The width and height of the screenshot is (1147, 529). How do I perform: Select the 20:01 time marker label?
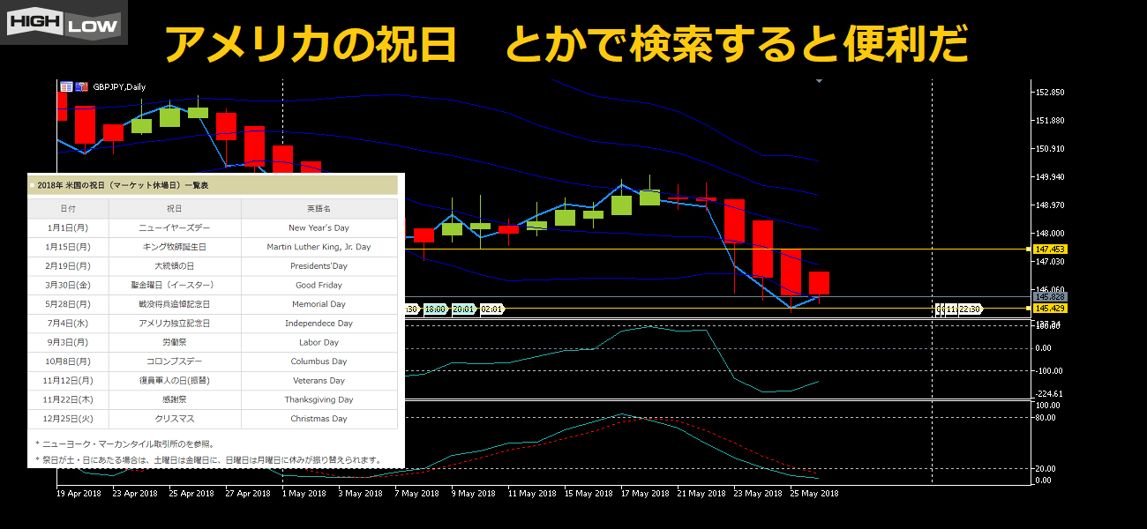click(463, 309)
